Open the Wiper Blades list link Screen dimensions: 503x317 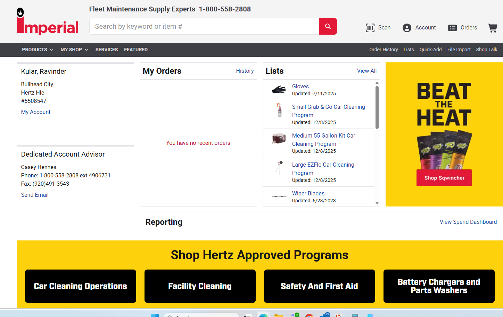(x=308, y=193)
